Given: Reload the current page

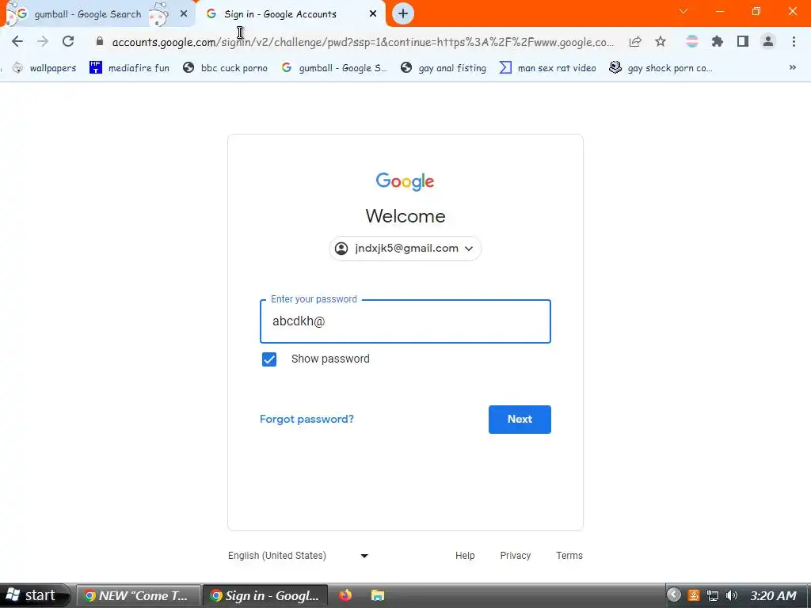Looking at the screenshot, I should 68,41.
